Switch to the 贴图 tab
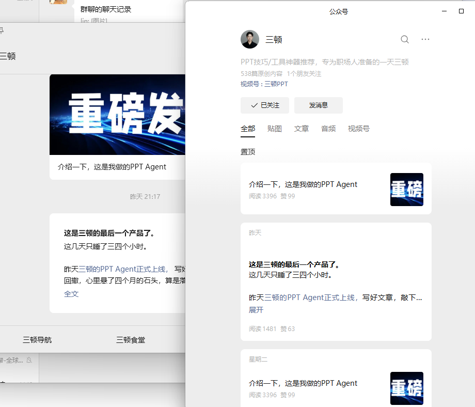The height and width of the screenshot is (407, 475). tap(275, 129)
